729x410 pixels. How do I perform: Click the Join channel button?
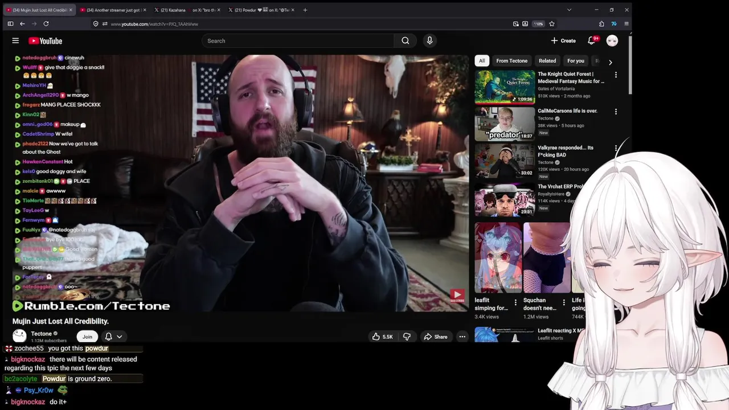click(87, 337)
